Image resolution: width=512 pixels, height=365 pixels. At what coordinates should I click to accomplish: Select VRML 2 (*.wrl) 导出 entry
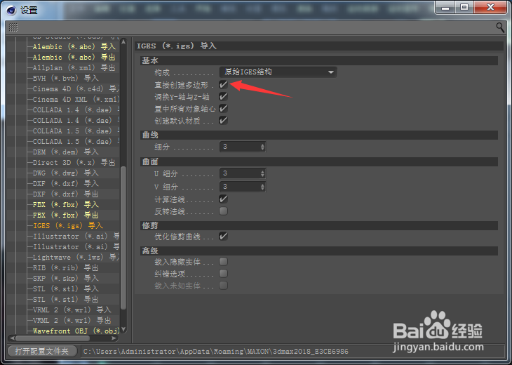coord(72,321)
